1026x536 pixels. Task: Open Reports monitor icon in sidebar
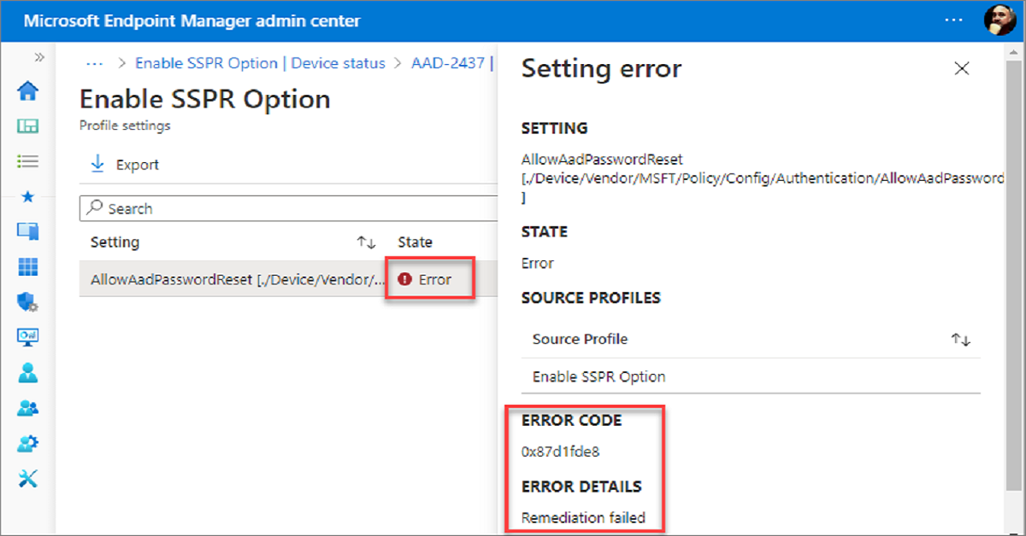coord(28,337)
